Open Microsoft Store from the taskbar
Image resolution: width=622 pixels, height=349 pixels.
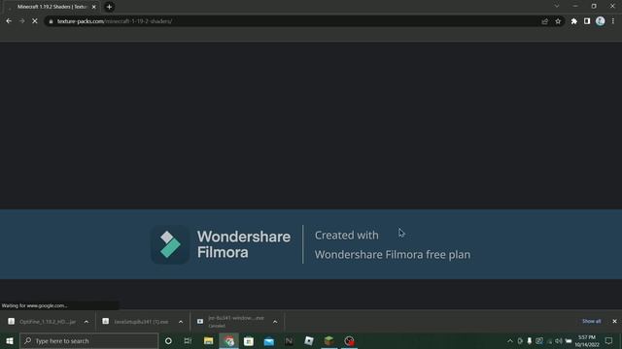click(x=249, y=341)
